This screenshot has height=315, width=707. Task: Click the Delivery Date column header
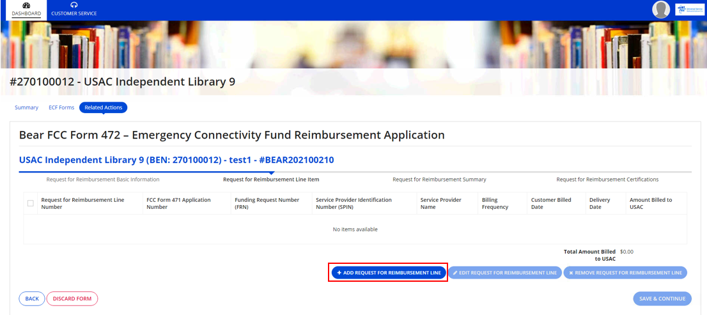[x=605, y=203]
